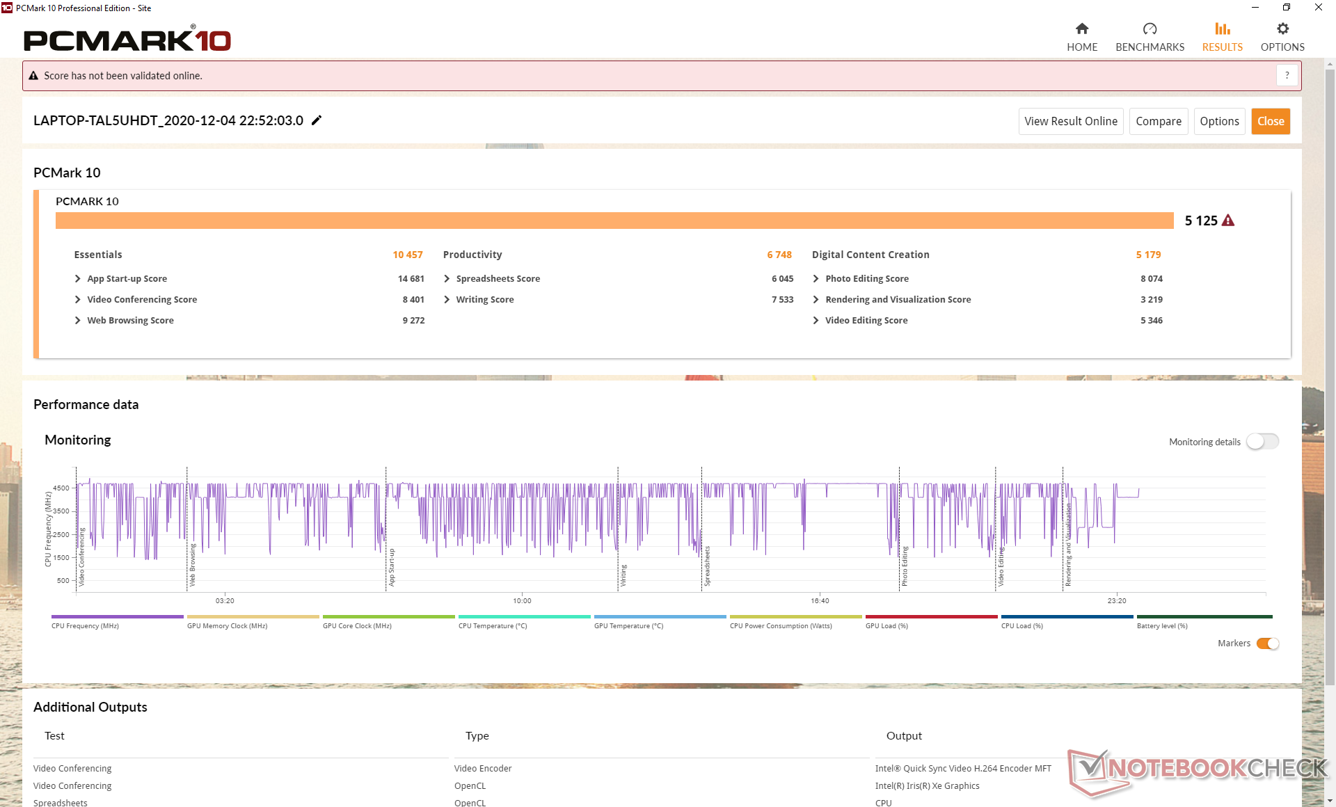
Task: Expand the Spreadsheets Score details
Action: tap(447, 278)
